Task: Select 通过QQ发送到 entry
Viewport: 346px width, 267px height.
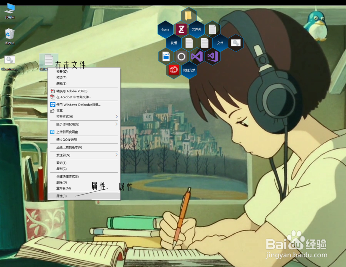Action: pos(84,140)
